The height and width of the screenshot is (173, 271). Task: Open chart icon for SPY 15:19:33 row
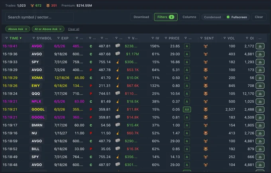pos(260,62)
